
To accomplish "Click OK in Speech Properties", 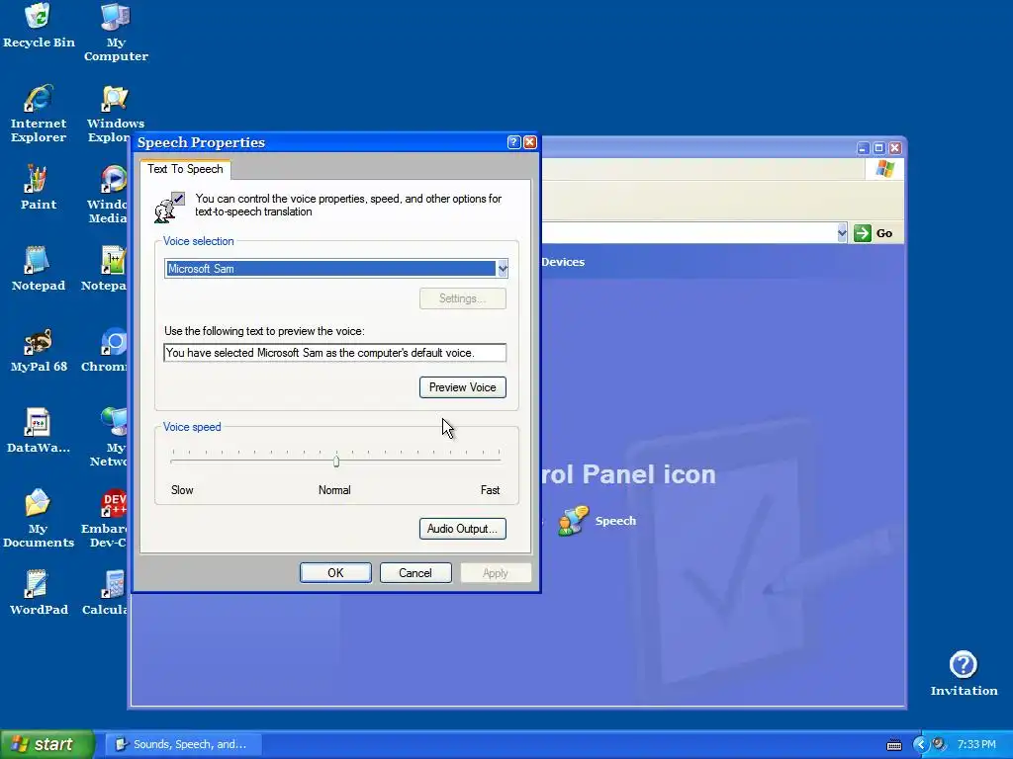I will (x=335, y=573).
